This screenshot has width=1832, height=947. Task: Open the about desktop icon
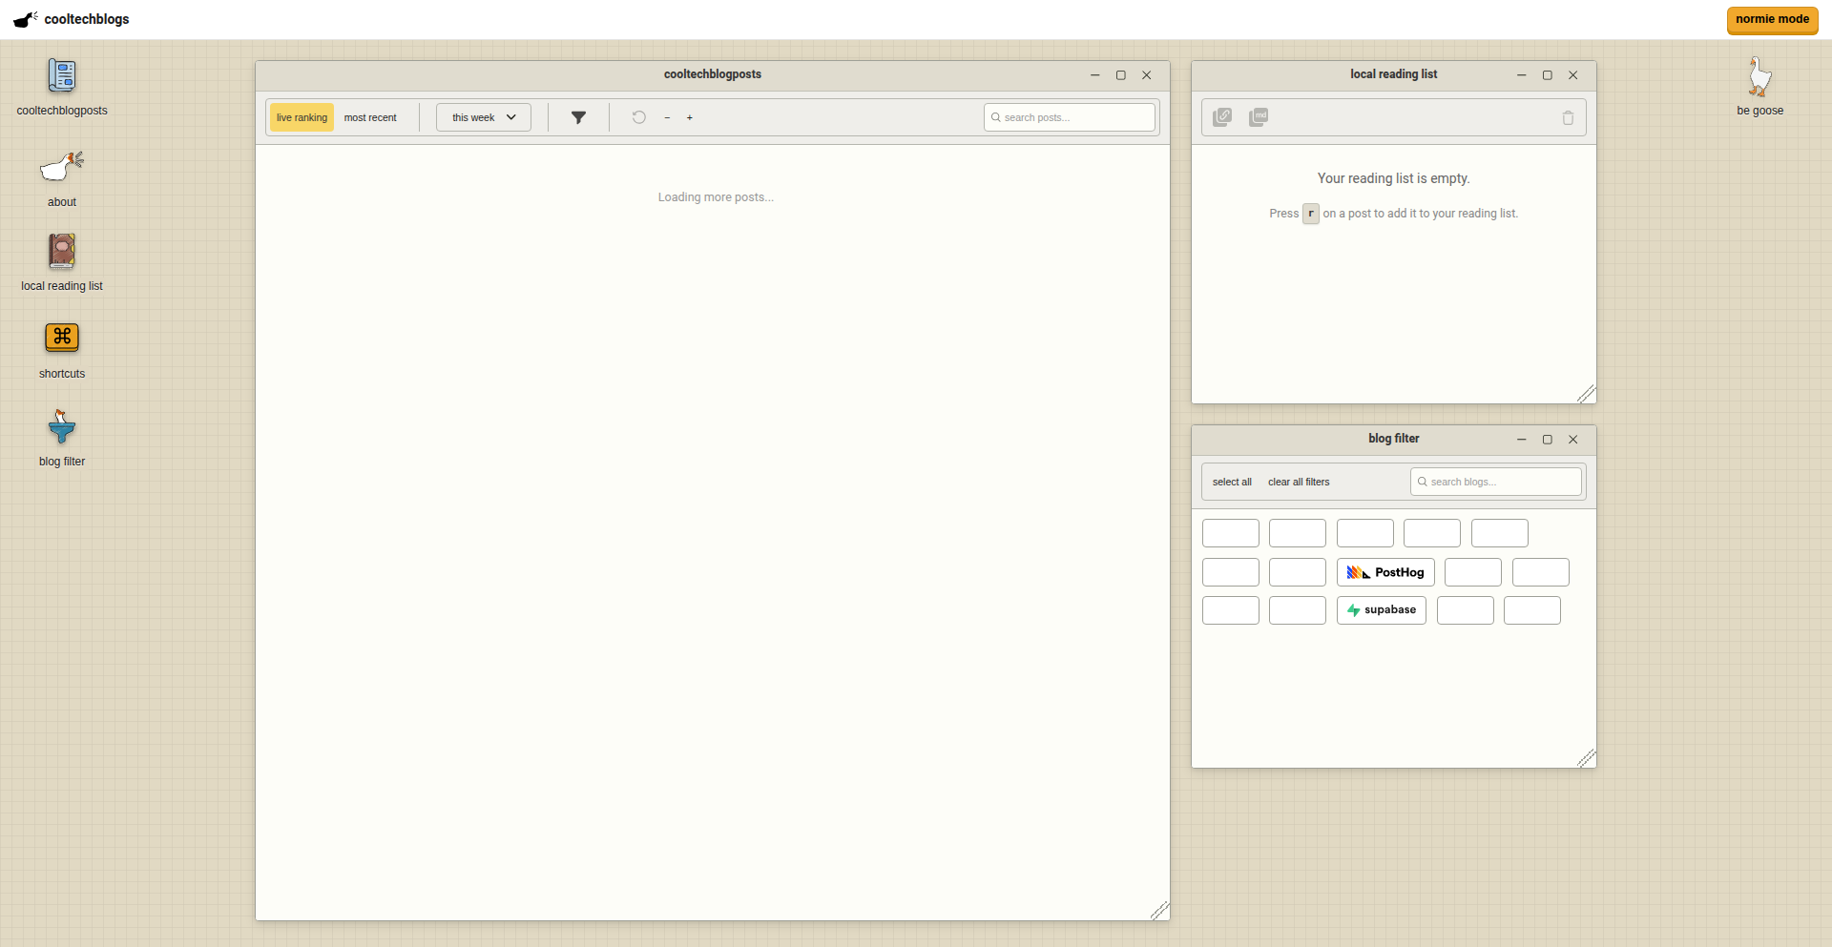pos(61,167)
